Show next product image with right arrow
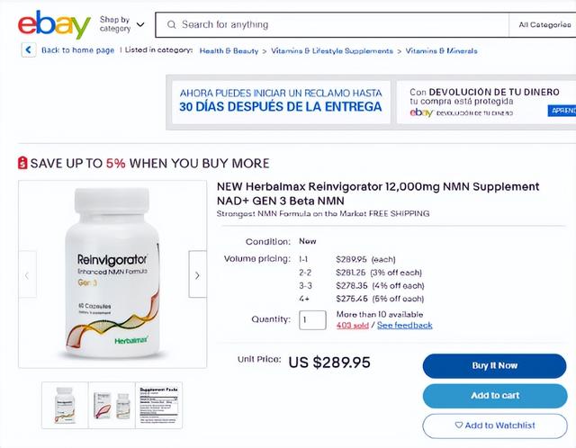 (197, 274)
